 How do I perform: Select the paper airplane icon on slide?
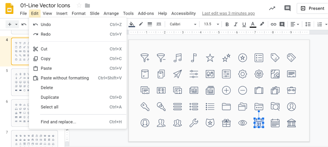pos(178,74)
